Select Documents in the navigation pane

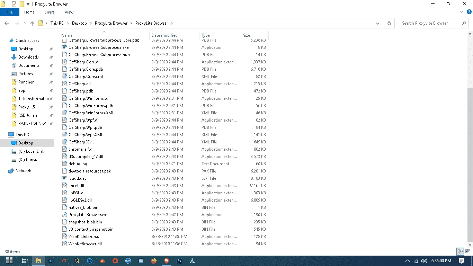pos(29,65)
